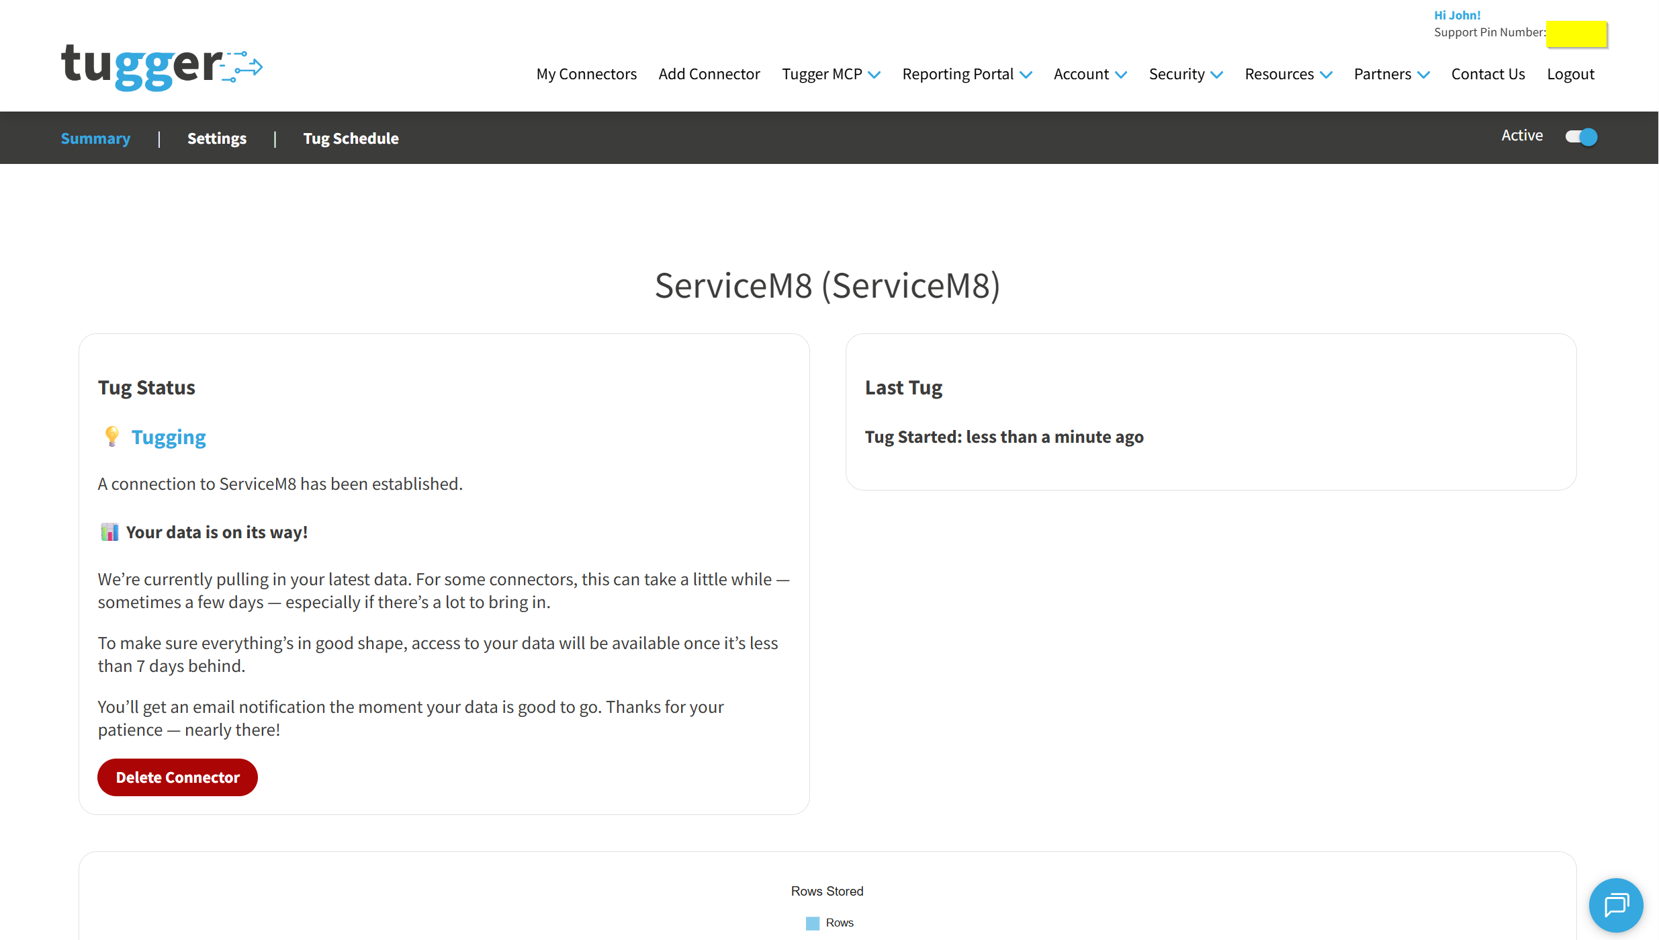1659x940 pixels.
Task: Expand the Partners menu
Action: point(1392,74)
